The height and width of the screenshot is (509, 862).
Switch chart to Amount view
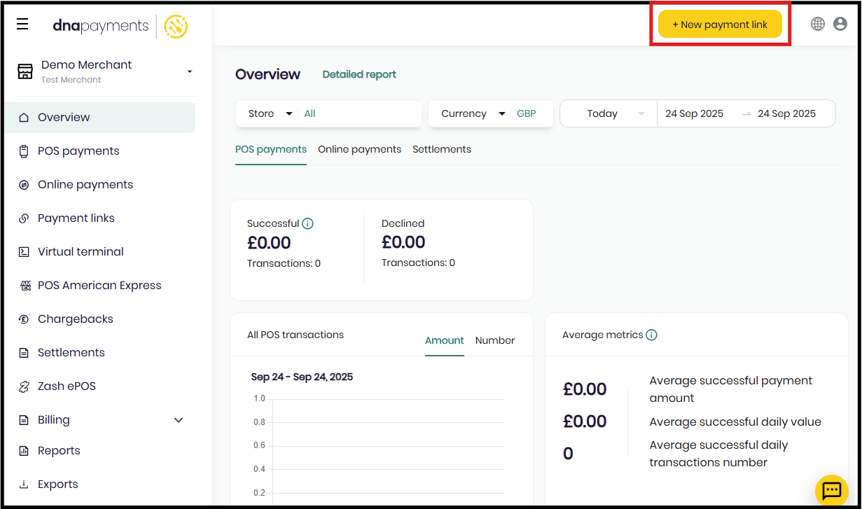[444, 341]
